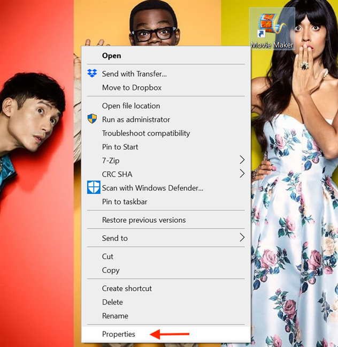Select Troubleshoot compatibility
338x347 pixels.
(x=166, y=133)
